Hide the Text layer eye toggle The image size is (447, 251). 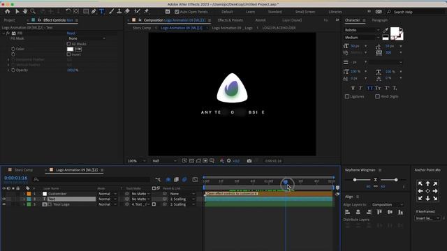(4, 199)
